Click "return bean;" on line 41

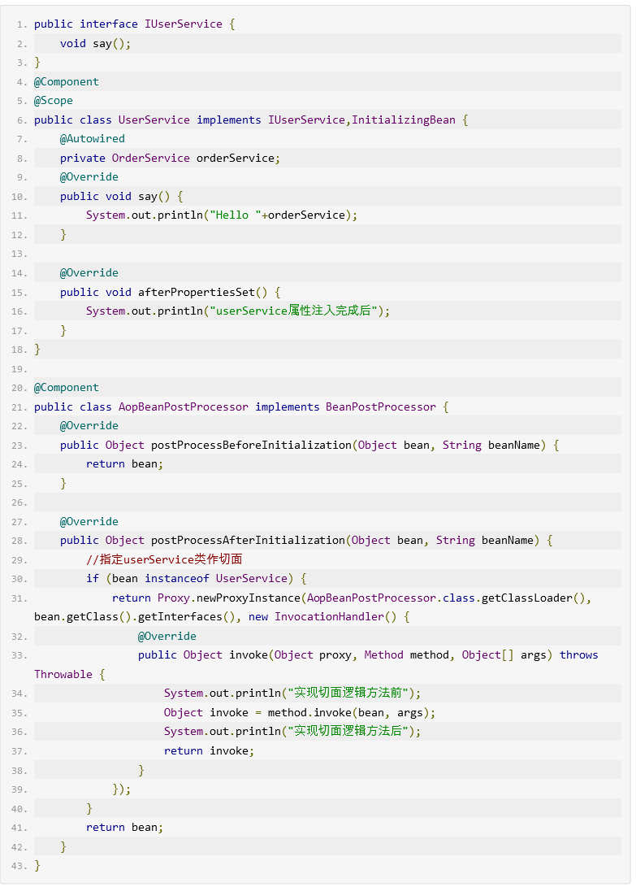coord(124,827)
